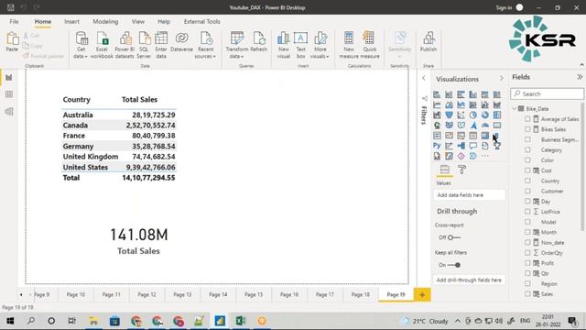586x330 pixels.
Task: Select the funnel chart visual
Action: tap(449, 115)
